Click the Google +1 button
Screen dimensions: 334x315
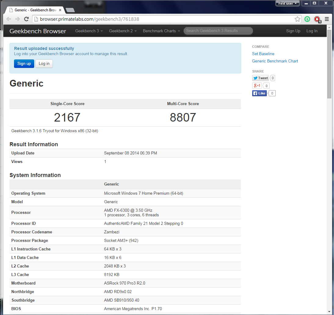pos(257,86)
